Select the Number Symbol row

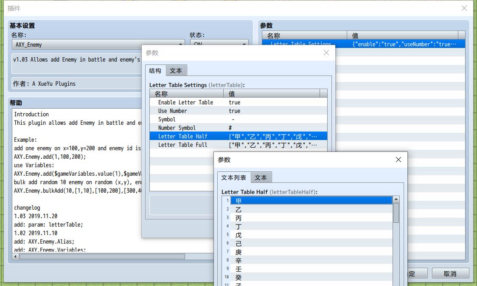238,128
